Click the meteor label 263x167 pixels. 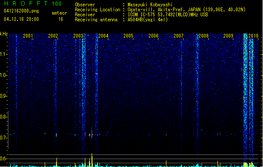(x=59, y=13)
